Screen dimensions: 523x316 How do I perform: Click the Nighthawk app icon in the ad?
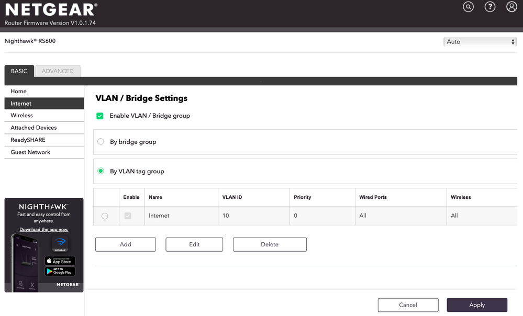pyautogui.click(x=60, y=244)
